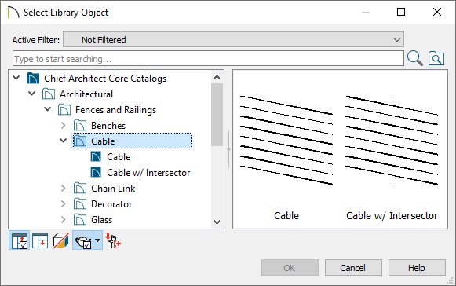Click the tree scrollbar up arrow
The width and height of the screenshot is (456, 286).
217,77
